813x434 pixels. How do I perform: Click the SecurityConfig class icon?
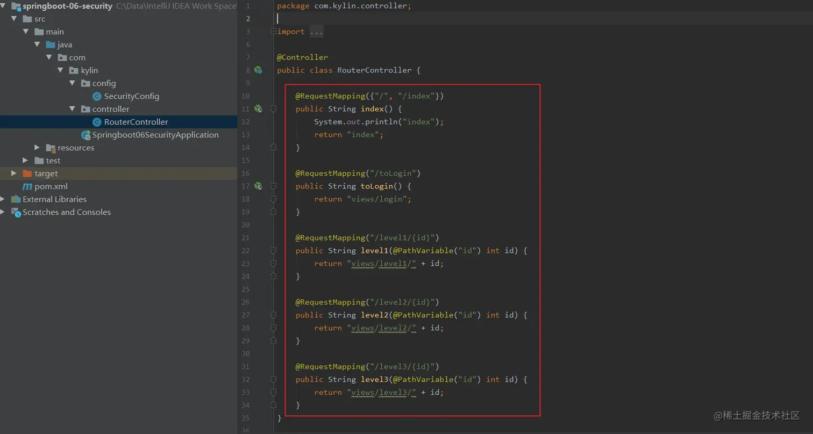[97, 96]
